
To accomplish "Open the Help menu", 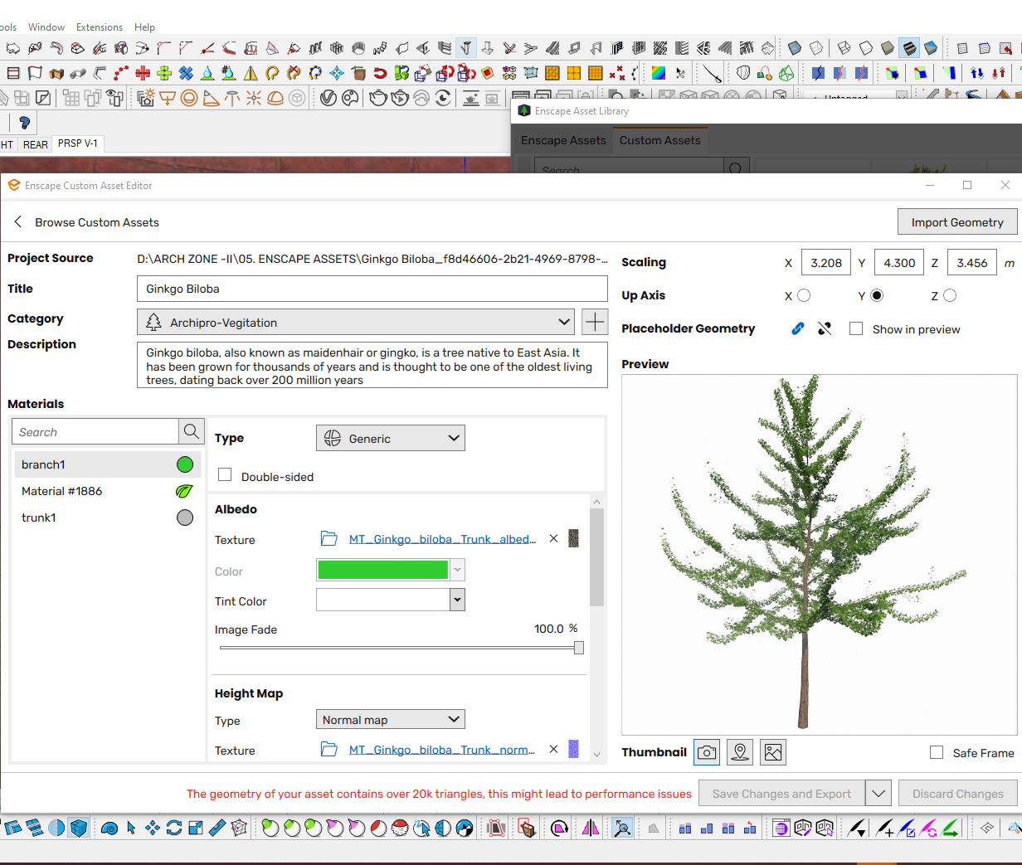I will click(x=144, y=27).
